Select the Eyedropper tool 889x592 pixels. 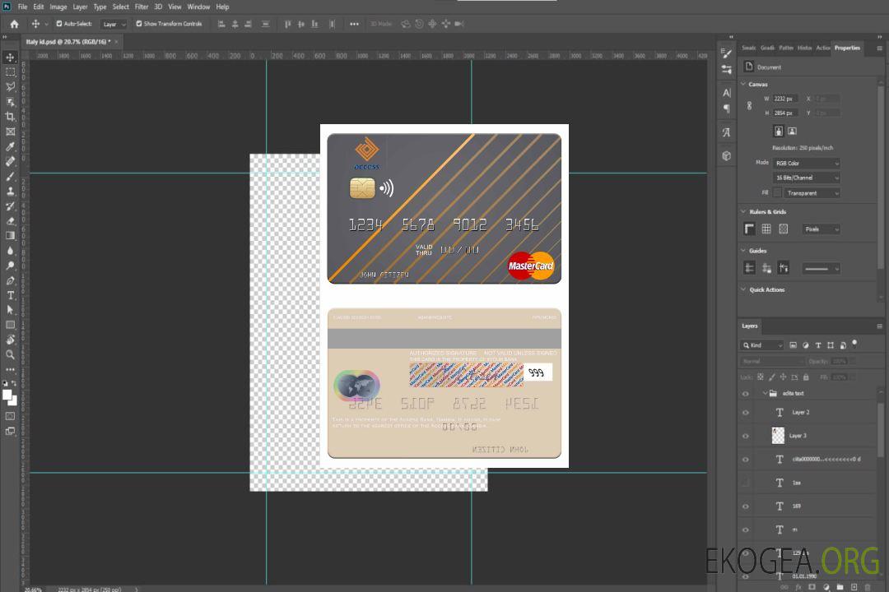click(x=10, y=146)
